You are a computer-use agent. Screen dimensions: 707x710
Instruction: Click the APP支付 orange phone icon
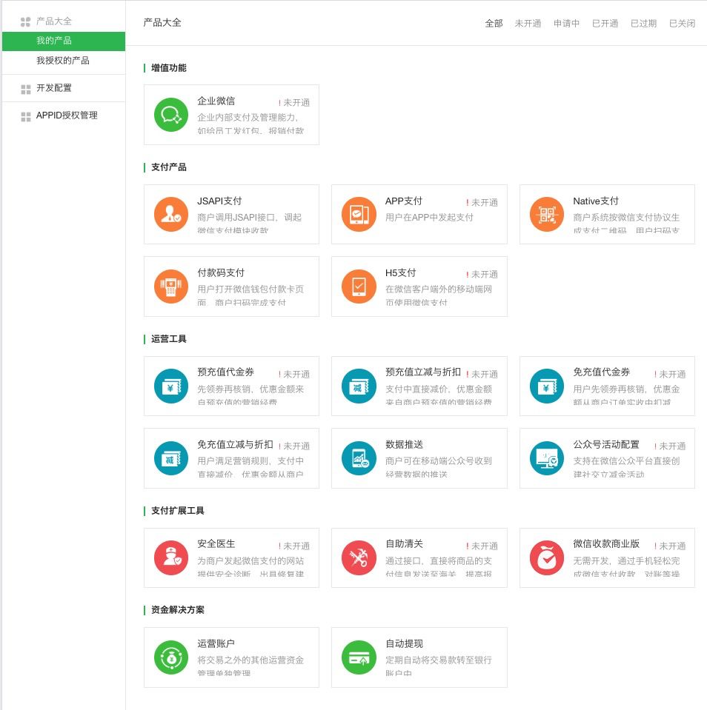point(359,214)
